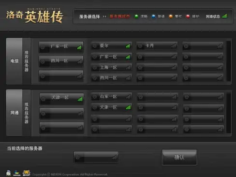Image resolution: width=236 pixels, height=177 pixels.
Task: Click the double-arrow icon after 服务器选择
Action: [x=104, y=16]
